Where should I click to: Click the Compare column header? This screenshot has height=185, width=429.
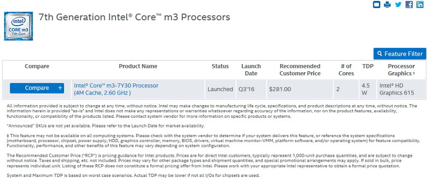(37, 66)
